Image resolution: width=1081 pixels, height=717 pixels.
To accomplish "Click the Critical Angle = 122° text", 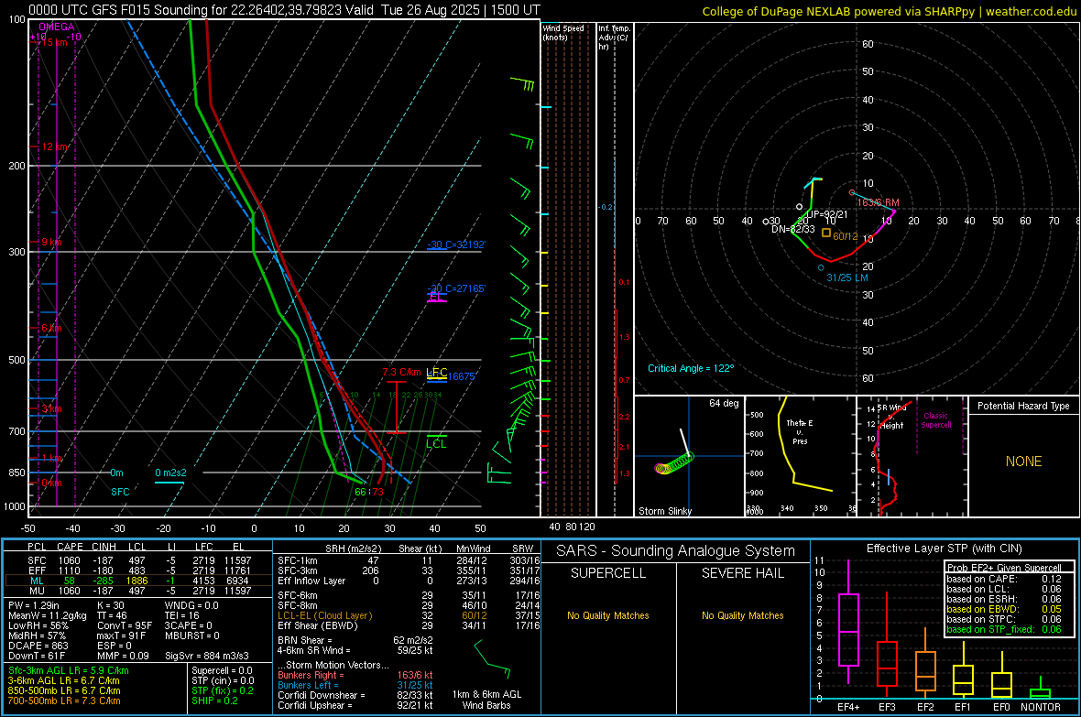I will click(x=691, y=368).
